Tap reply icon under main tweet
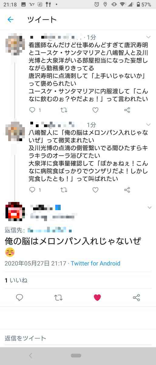The width and height of the screenshot is (156, 365). click(x=19, y=298)
